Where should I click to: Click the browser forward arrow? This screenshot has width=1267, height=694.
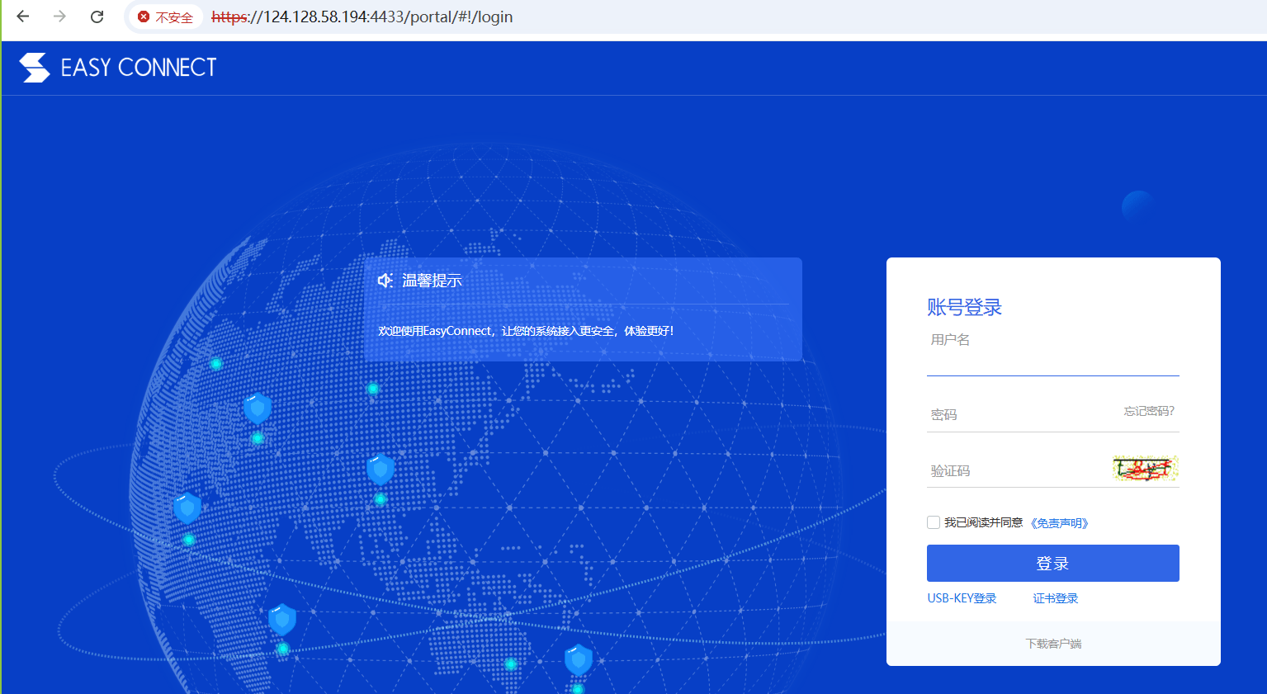click(x=59, y=17)
